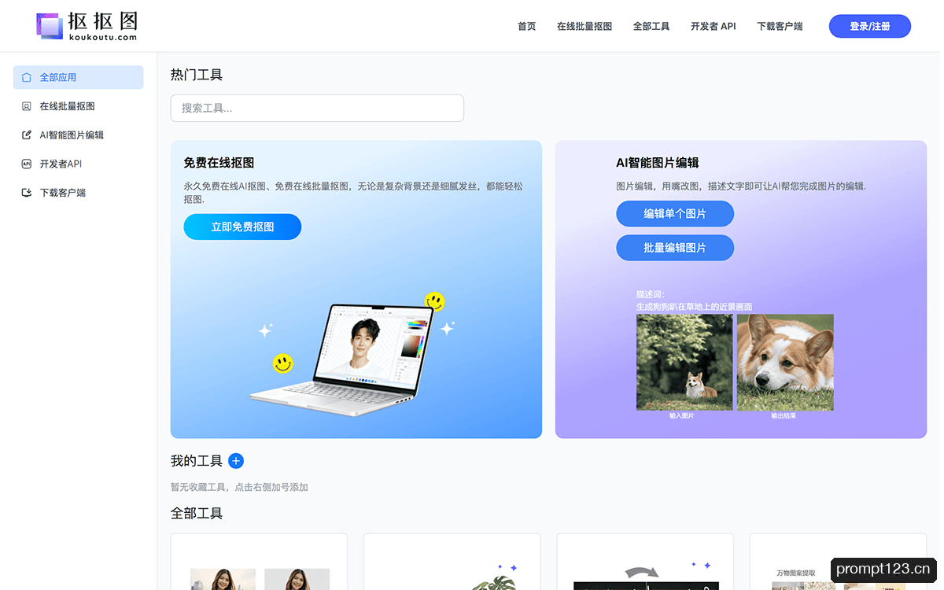Click the 批量编辑图片 button
Viewport: 944px width, 590px height.
click(x=675, y=247)
